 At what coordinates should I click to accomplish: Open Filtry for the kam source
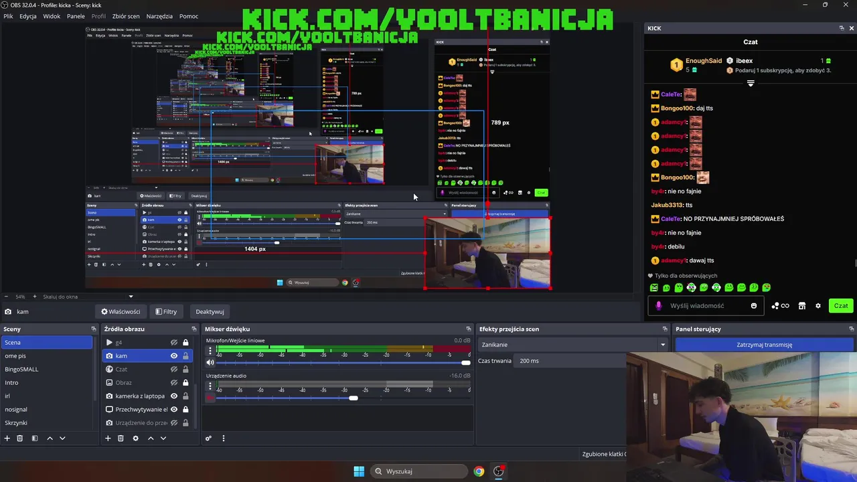(x=166, y=311)
